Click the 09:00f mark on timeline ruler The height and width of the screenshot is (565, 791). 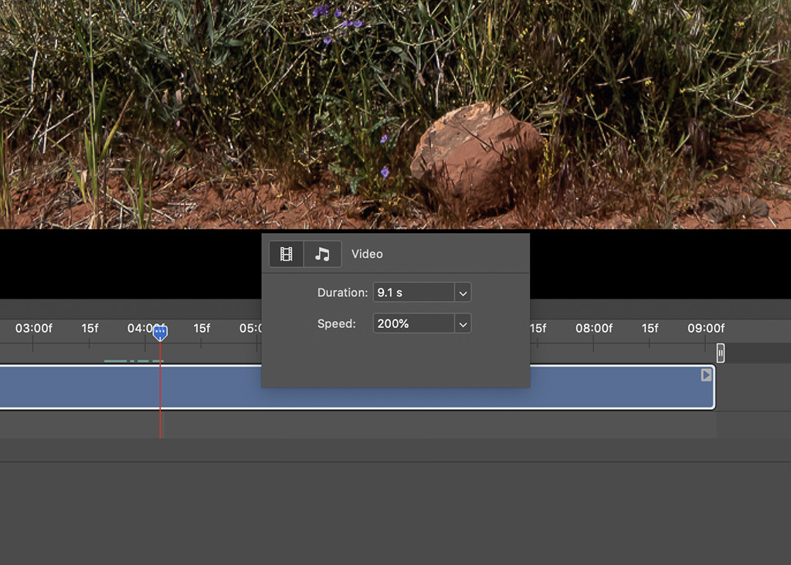[706, 329]
